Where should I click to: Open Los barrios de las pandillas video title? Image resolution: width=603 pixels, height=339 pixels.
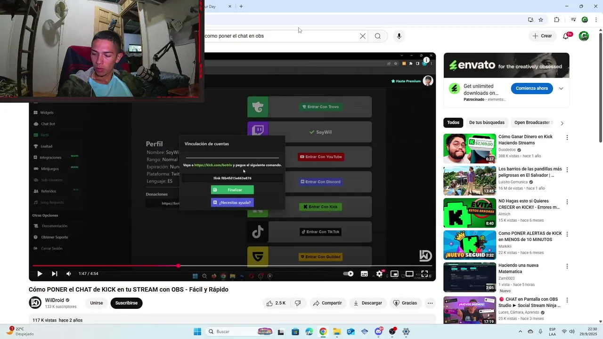click(530, 172)
